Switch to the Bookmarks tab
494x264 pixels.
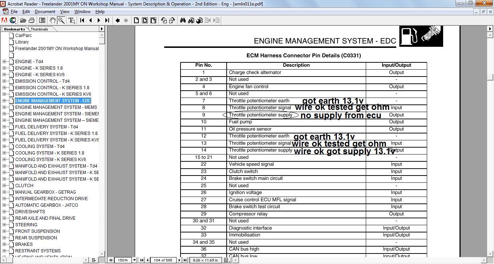click(15, 29)
